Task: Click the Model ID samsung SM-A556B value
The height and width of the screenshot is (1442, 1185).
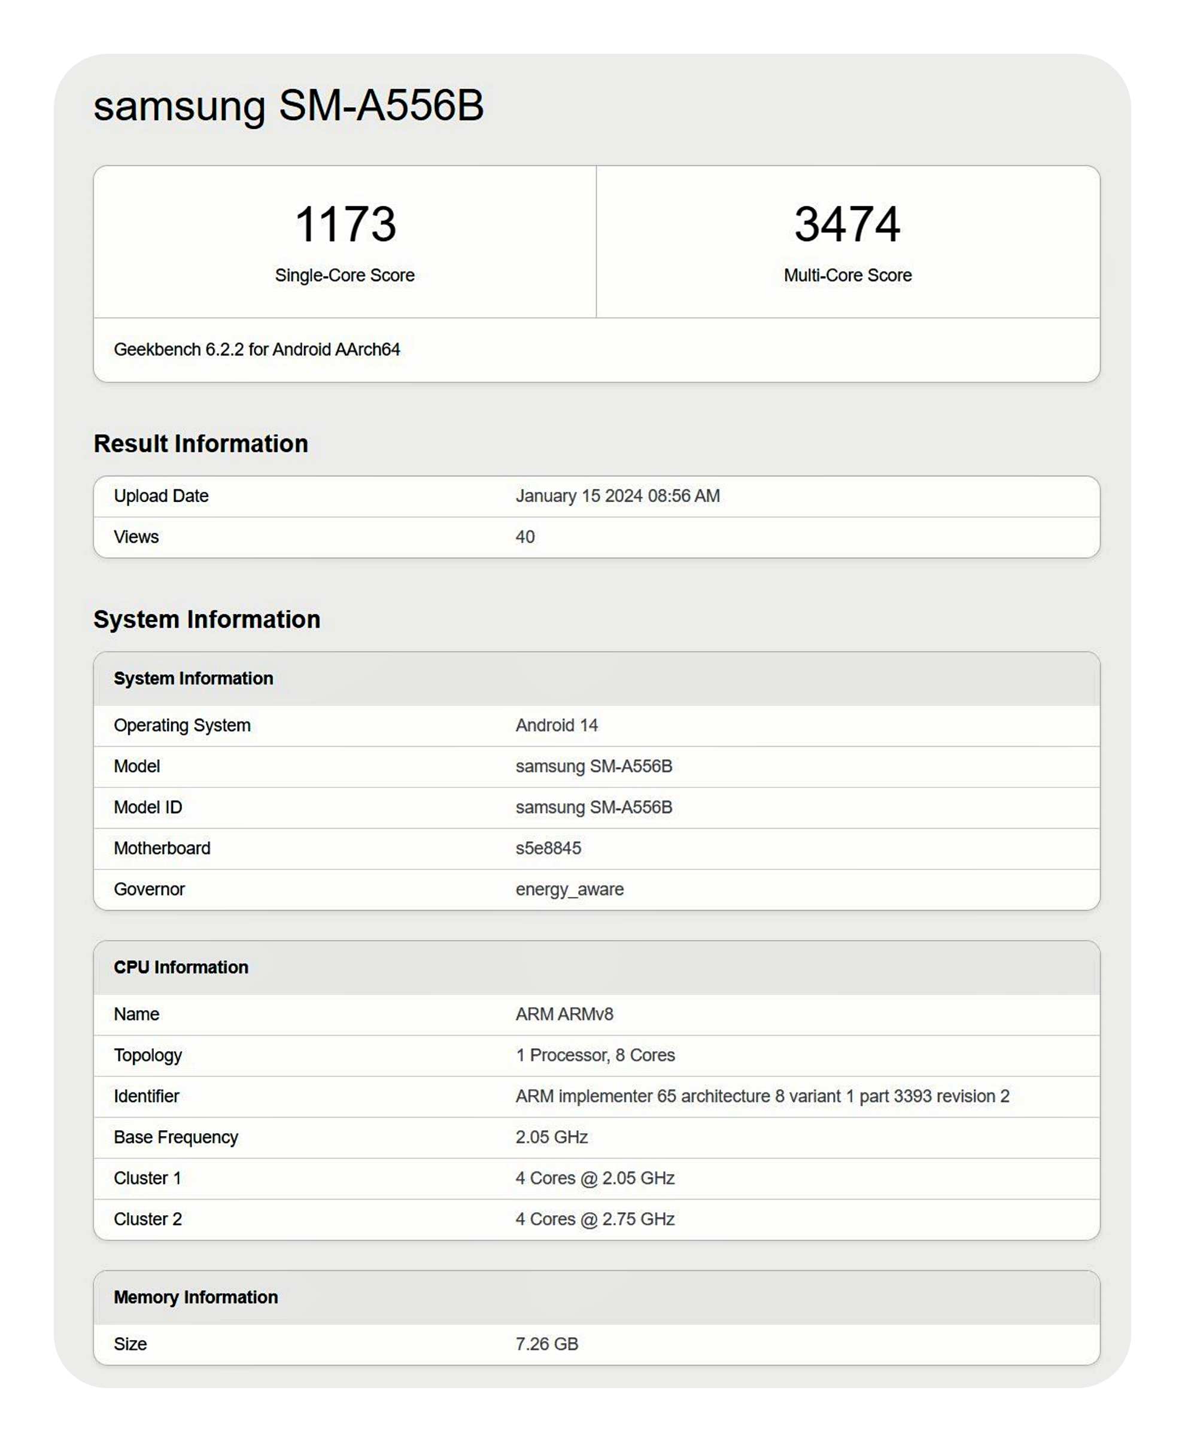Action: 594,807
